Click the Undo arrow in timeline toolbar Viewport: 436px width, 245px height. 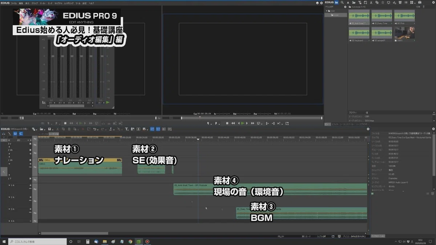pyautogui.click(x=95, y=129)
